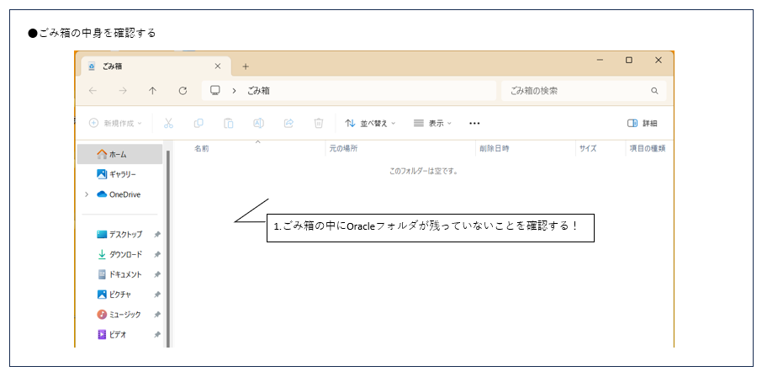The height and width of the screenshot is (377, 762).
Task: Open ダウンロード label in sidebar
Action: pyautogui.click(x=126, y=254)
